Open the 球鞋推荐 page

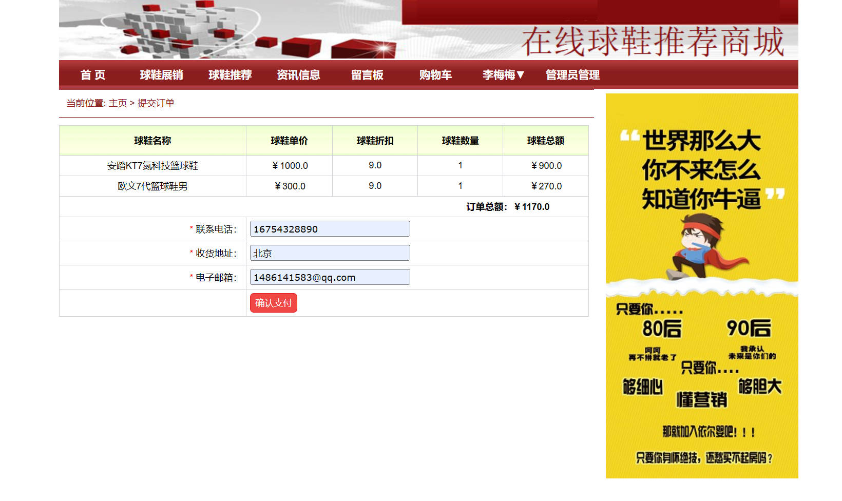click(230, 75)
